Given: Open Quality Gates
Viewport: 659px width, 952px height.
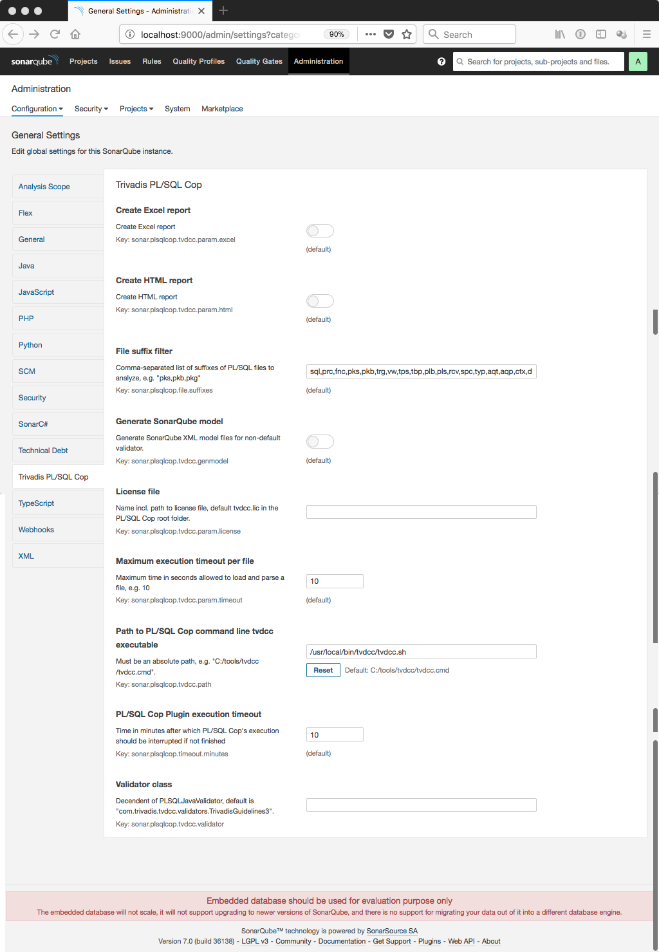Looking at the screenshot, I should point(259,61).
